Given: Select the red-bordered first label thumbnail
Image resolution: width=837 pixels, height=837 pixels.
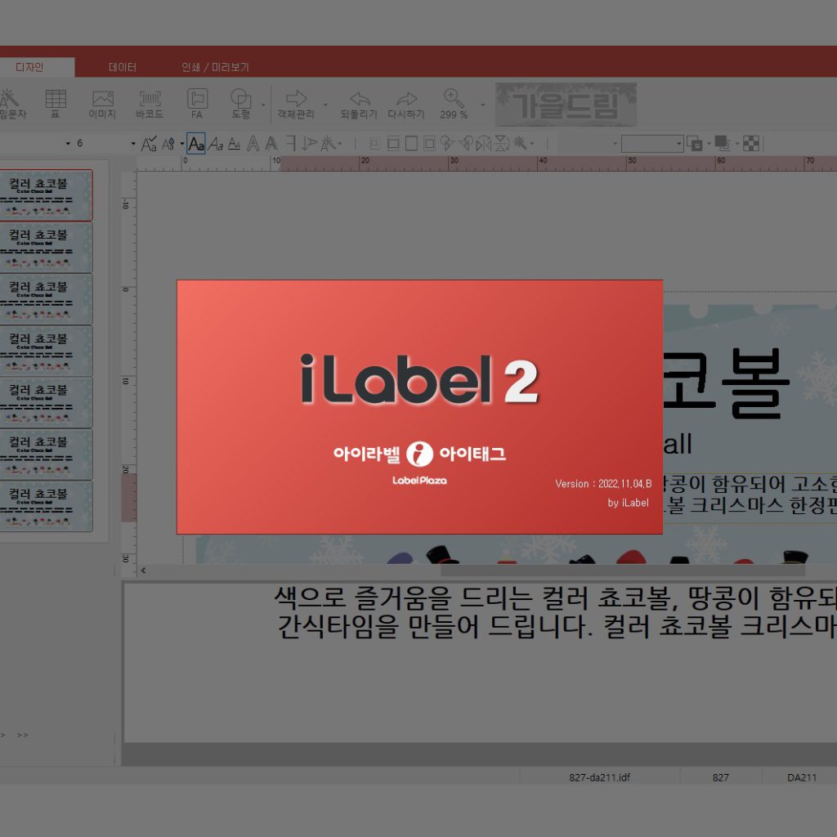Looking at the screenshot, I should tap(46, 195).
